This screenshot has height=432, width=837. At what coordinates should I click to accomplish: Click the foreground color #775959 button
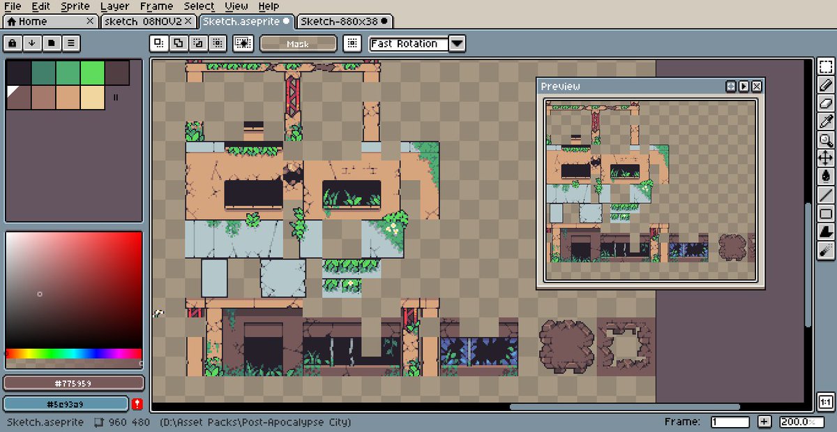click(x=73, y=383)
